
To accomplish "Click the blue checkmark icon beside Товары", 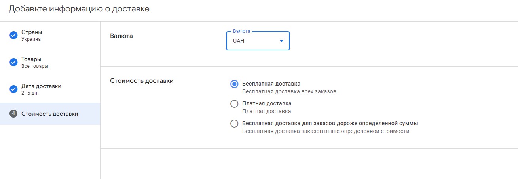I will pyautogui.click(x=13, y=62).
